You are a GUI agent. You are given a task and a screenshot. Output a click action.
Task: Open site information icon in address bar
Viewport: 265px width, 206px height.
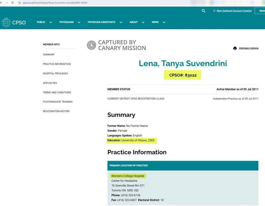pyautogui.click(x=20, y=3)
